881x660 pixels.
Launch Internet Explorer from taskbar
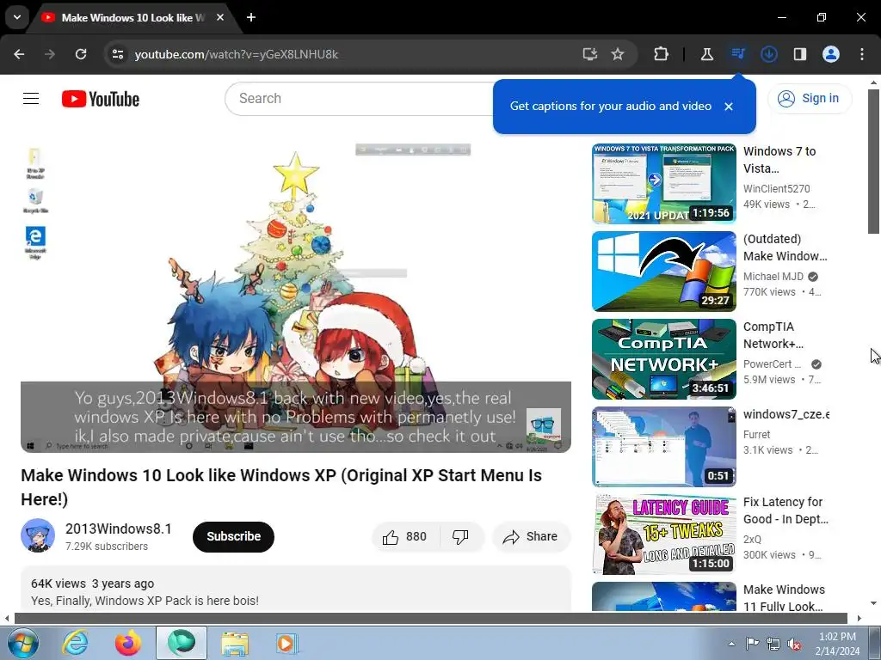point(76,643)
